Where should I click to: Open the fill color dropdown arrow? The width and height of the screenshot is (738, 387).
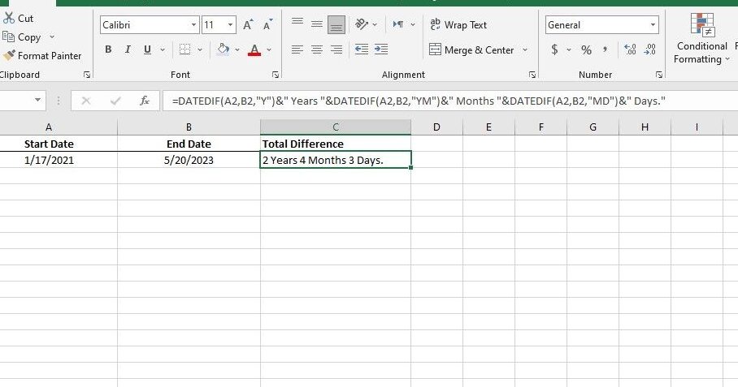[x=237, y=49]
